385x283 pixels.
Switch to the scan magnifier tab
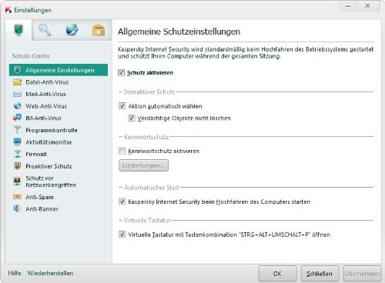[45, 30]
